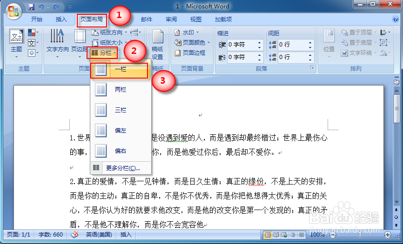Click the proofing errors status icon
This screenshot has height=244, width=403.
click(x=74, y=234)
